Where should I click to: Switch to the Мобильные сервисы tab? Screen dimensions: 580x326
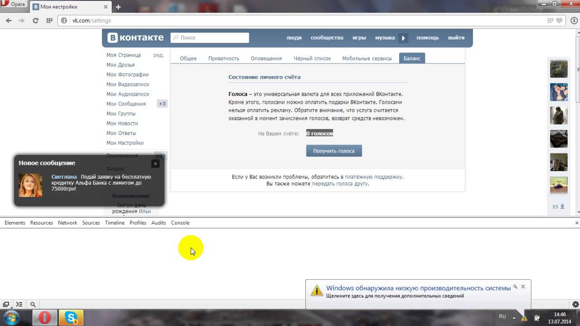point(367,58)
